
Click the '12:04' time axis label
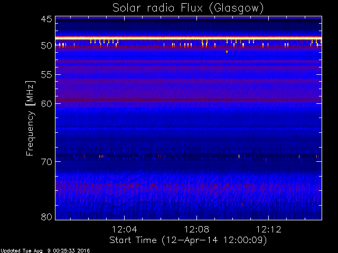click(125, 229)
